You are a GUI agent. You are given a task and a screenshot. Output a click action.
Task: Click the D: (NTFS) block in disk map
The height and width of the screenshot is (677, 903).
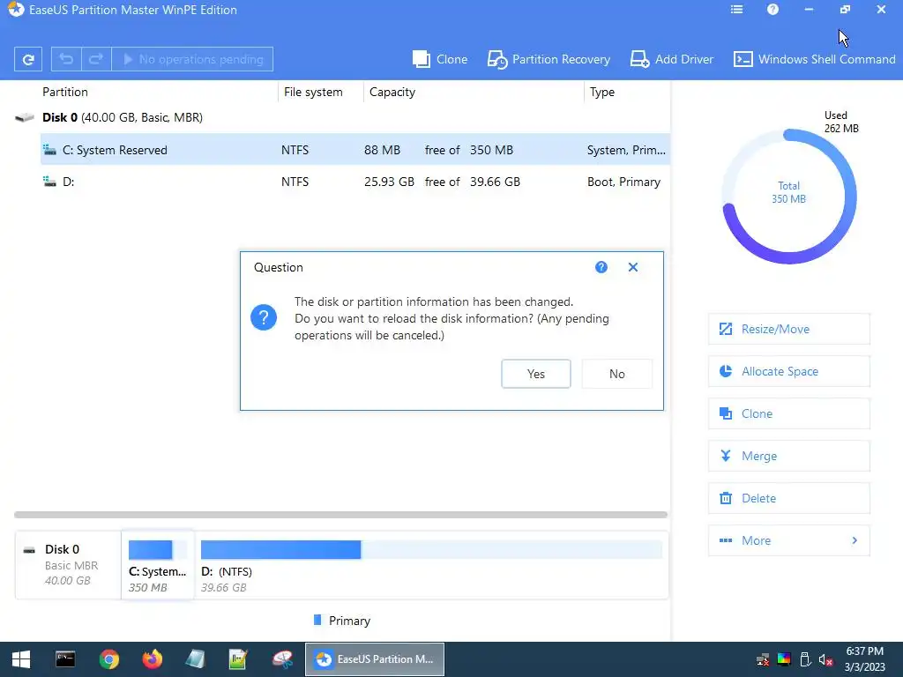[x=431, y=565]
